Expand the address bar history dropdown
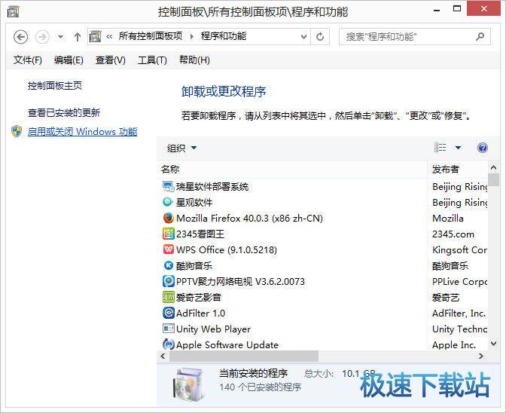Screen dimensions: 506x413 (x=303, y=37)
